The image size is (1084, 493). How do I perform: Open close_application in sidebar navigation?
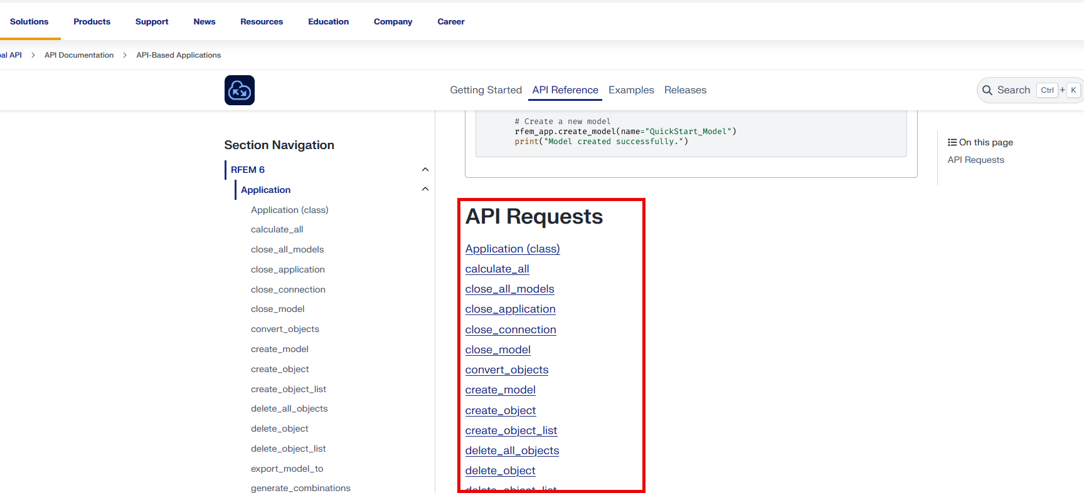pyautogui.click(x=288, y=269)
